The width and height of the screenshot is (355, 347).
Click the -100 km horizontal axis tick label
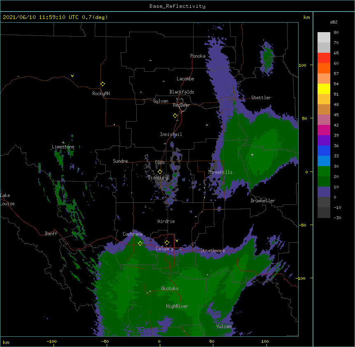click(51, 341)
